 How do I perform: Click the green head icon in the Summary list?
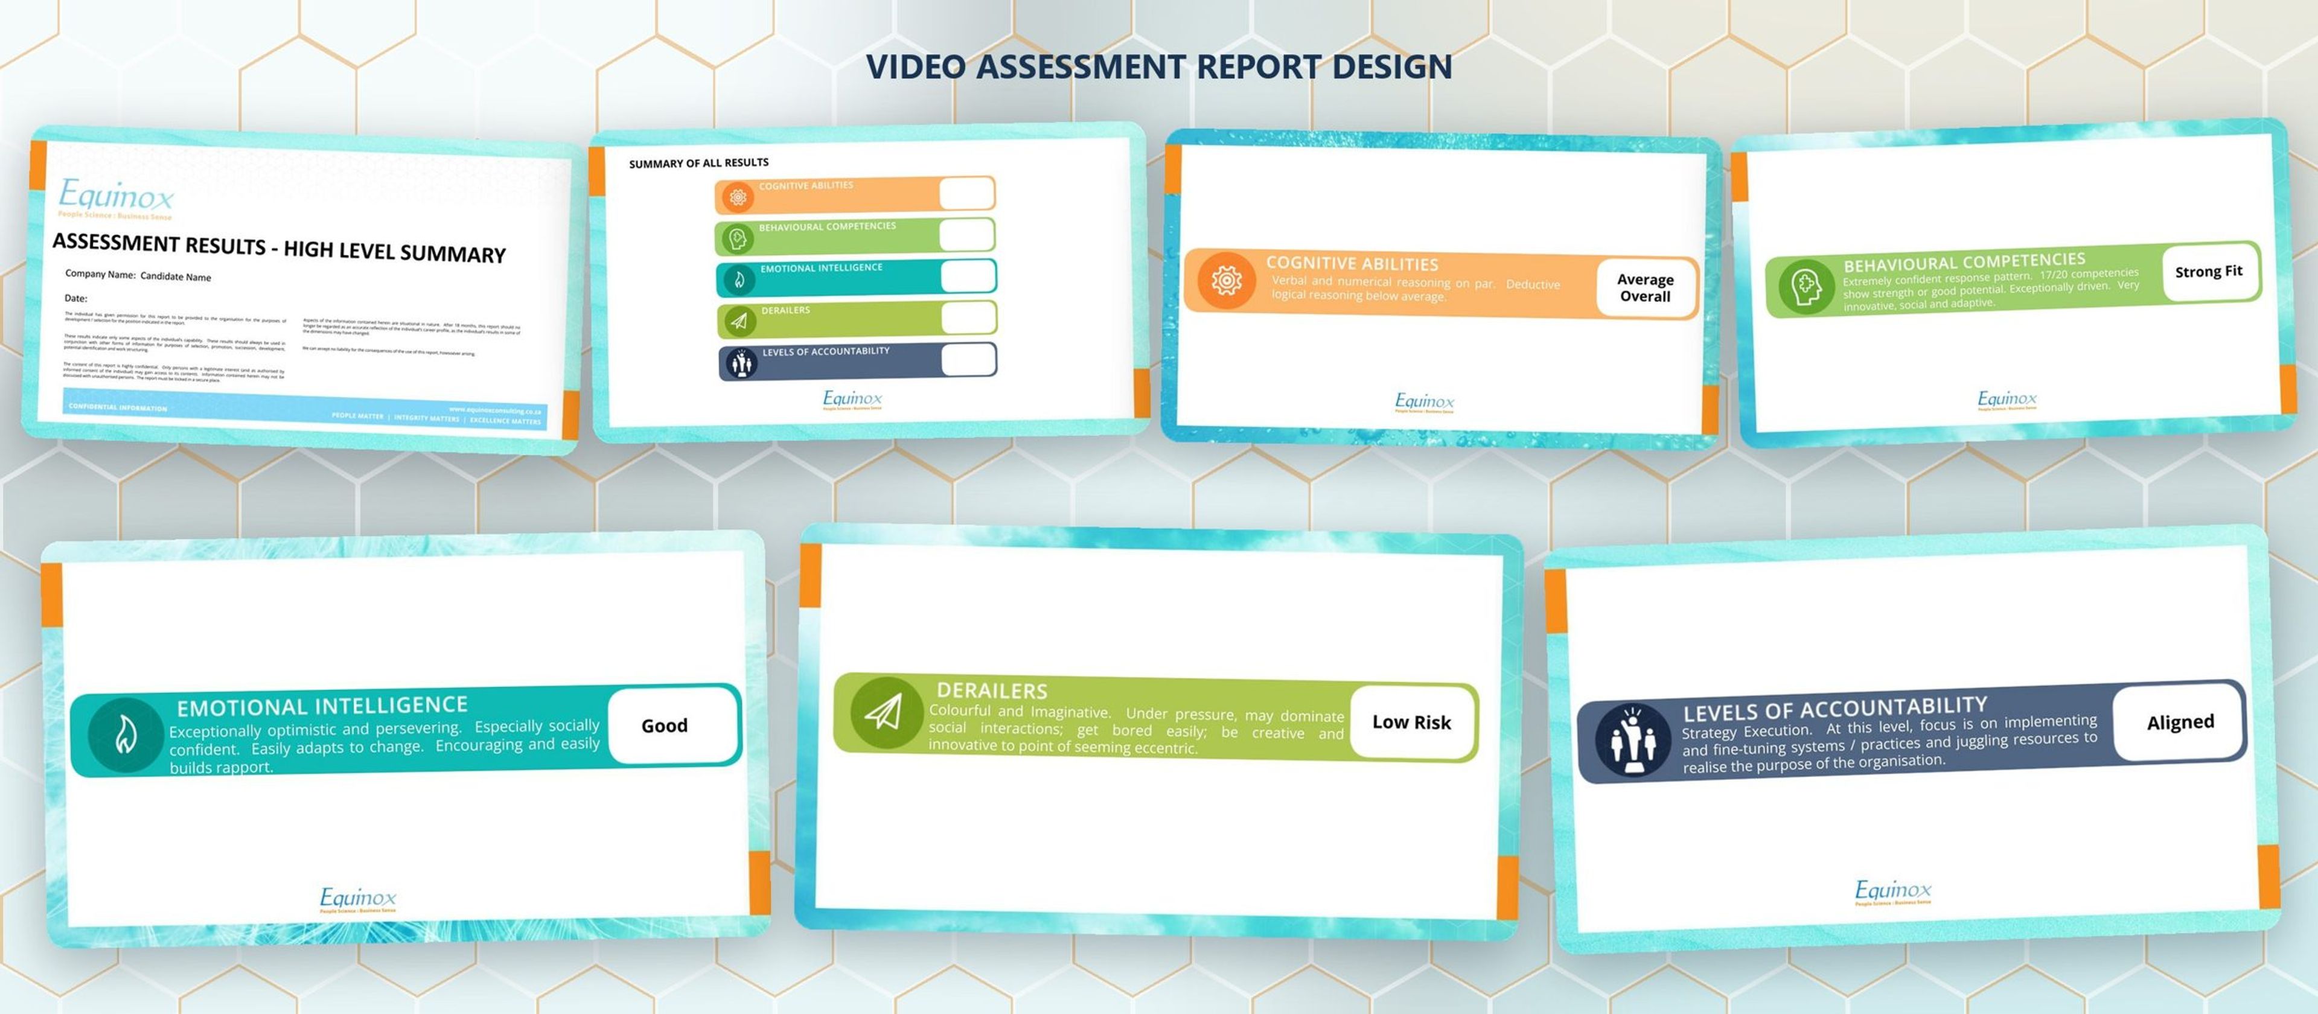[739, 238]
